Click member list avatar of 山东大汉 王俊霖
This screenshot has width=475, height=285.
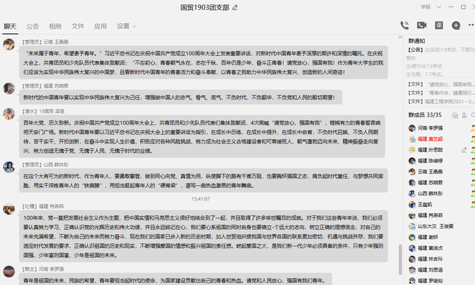412,226
